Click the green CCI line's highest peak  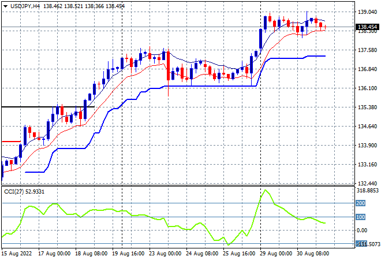[x=266, y=190]
